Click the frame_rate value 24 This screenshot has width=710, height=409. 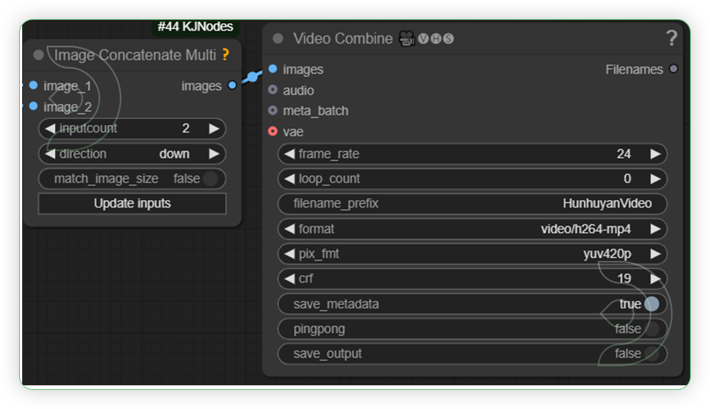click(x=624, y=154)
